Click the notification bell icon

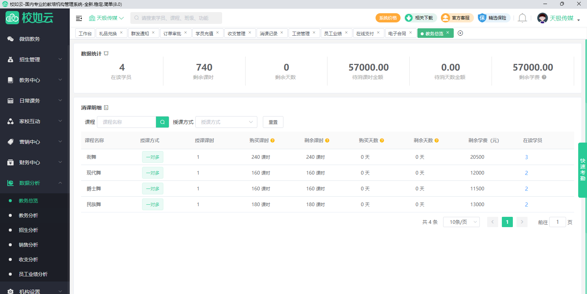(x=522, y=18)
